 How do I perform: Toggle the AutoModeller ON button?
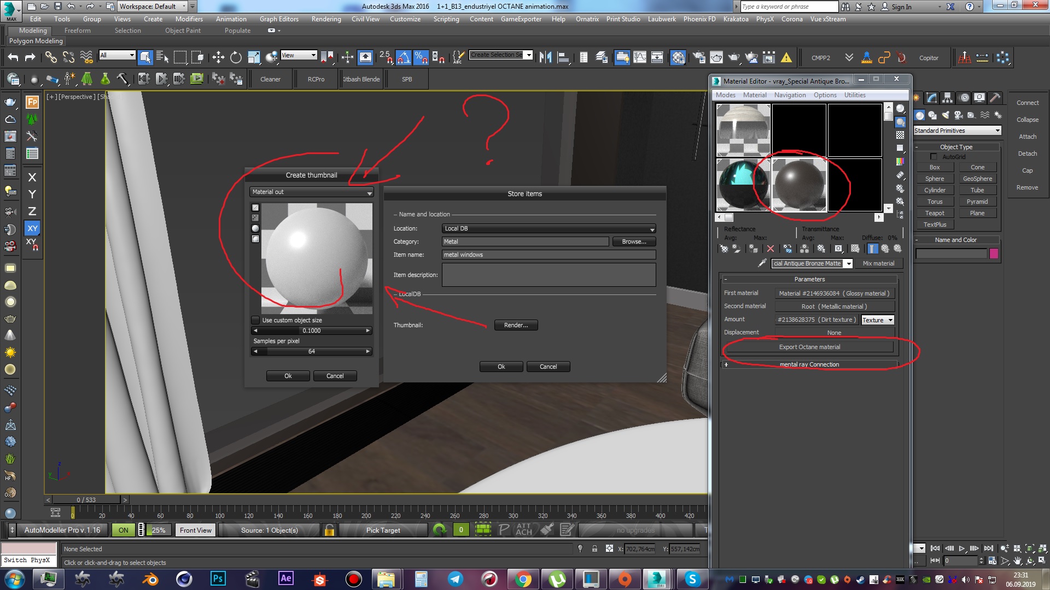124,530
